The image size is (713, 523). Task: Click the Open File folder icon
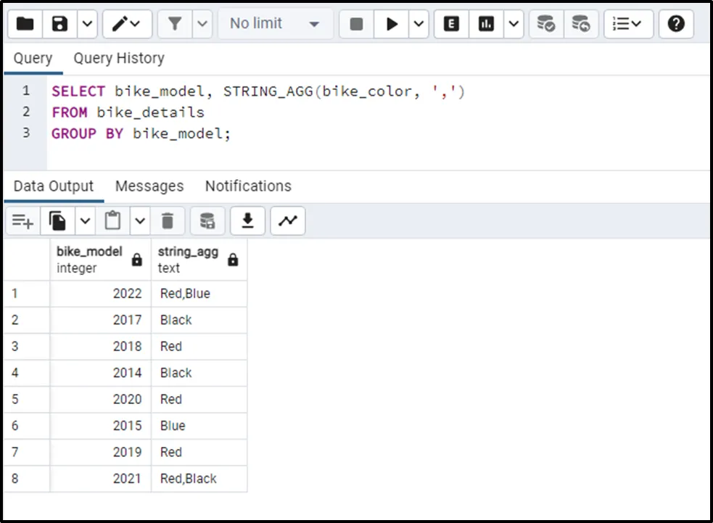click(25, 24)
